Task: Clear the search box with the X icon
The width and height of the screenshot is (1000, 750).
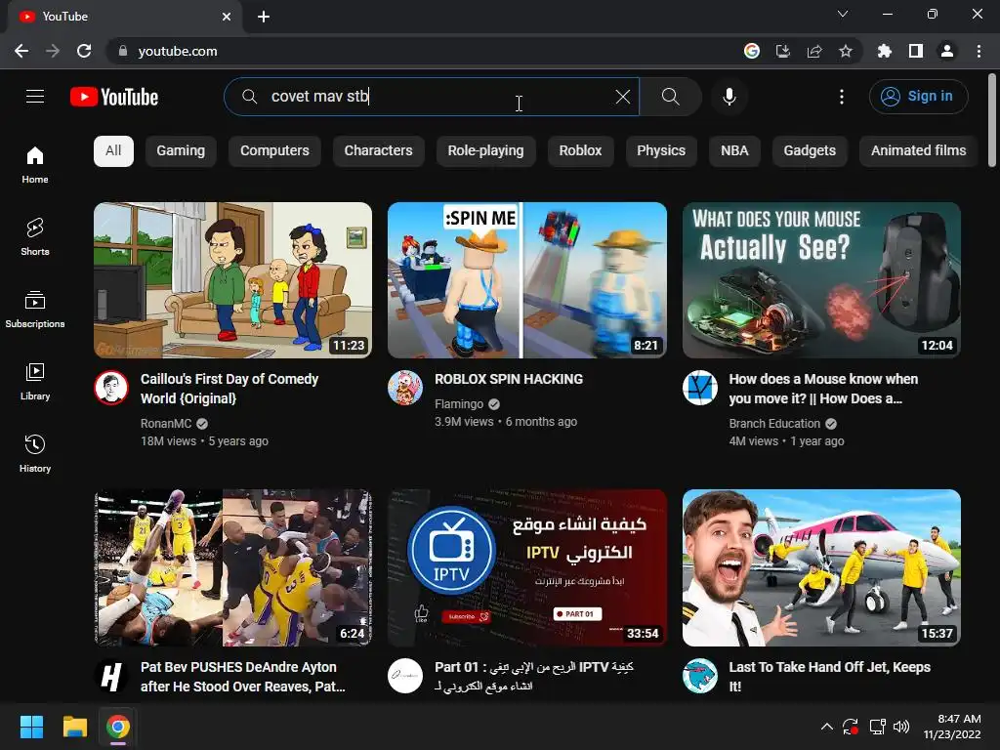Action: 622,97
